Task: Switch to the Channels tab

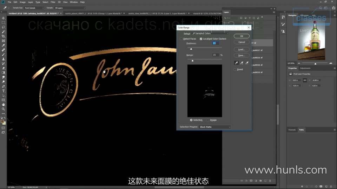Action: pyautogui.click(x=292, y=130)
